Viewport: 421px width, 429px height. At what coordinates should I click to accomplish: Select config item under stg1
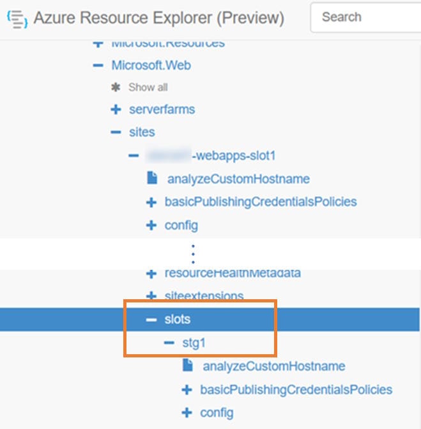pos(217,413)
